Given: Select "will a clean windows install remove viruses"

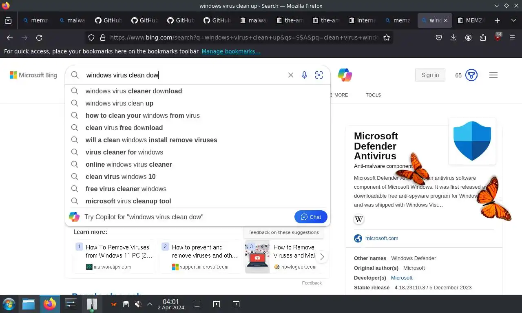Looking at the screenshot, I should click(x=198, y=140).
